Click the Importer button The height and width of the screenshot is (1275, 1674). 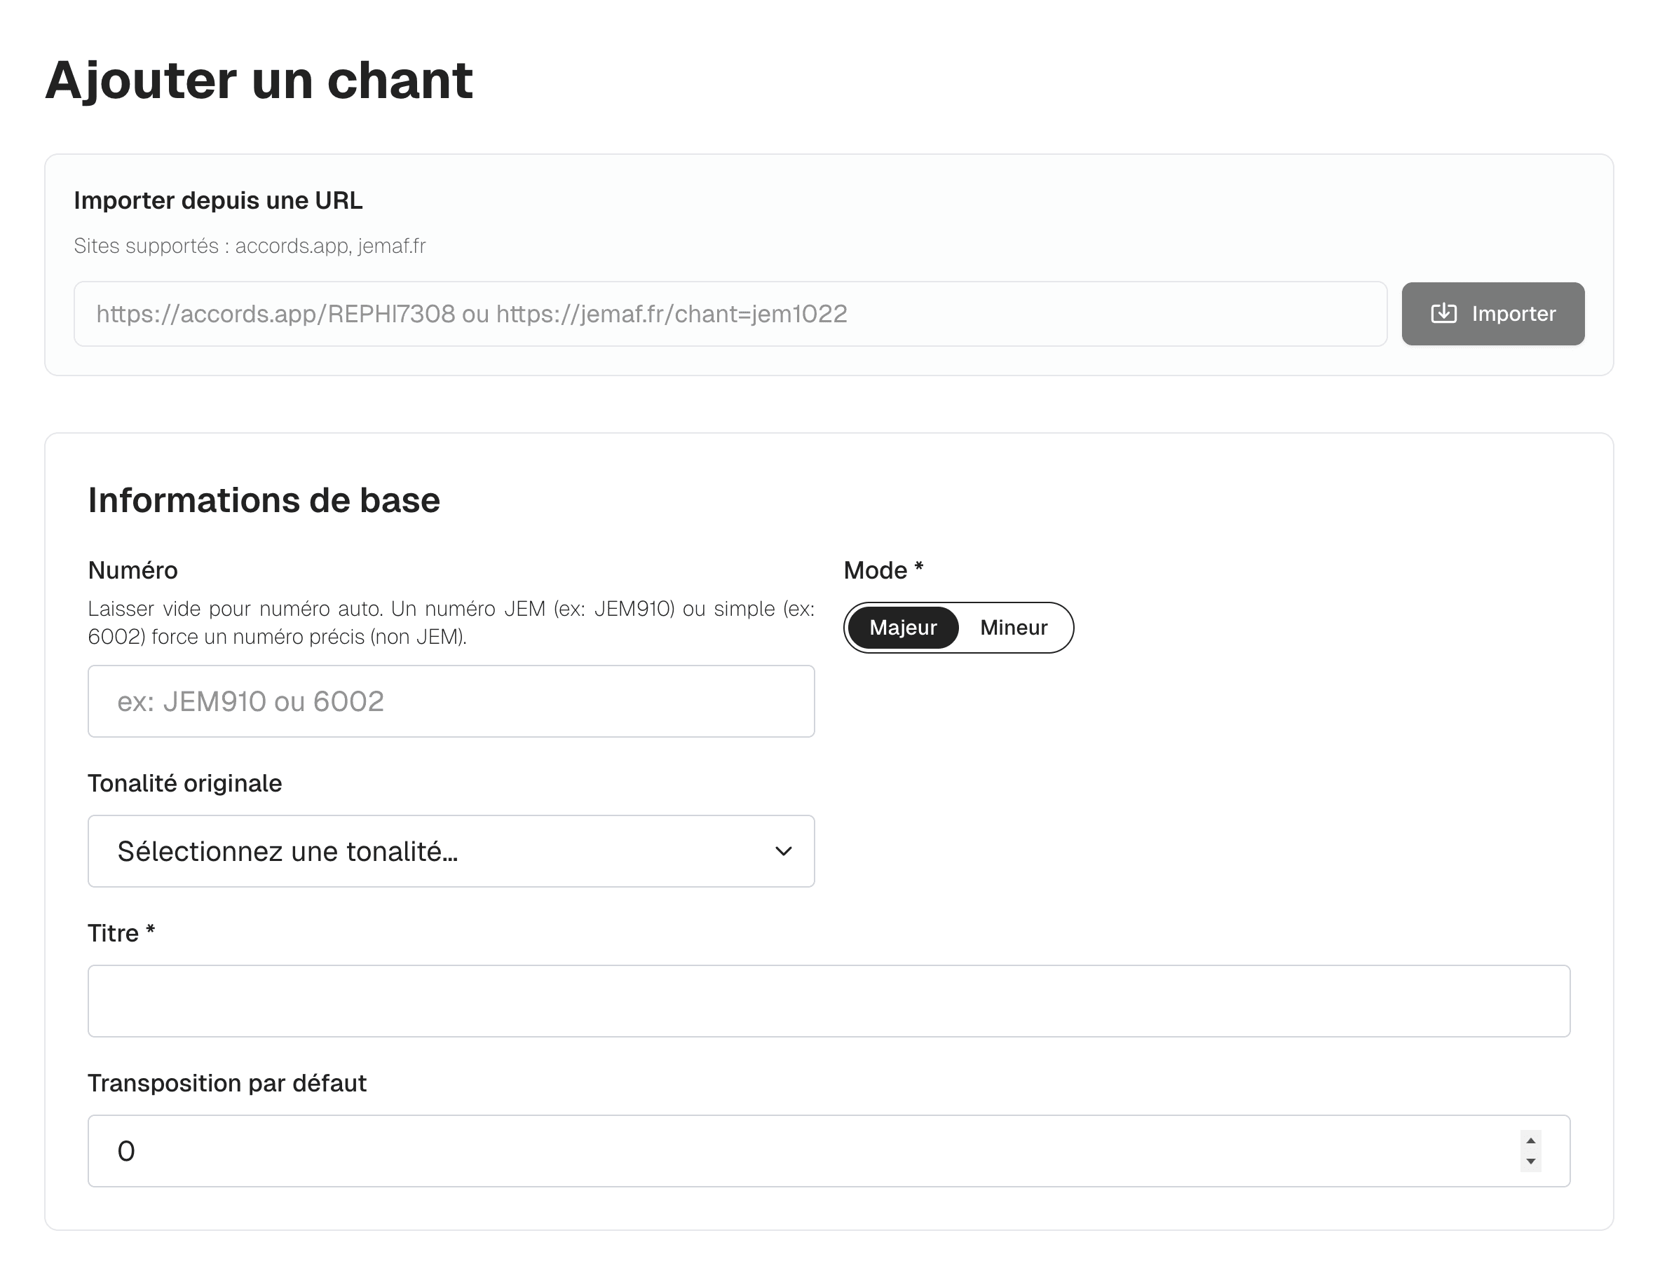pos(1492,313)
